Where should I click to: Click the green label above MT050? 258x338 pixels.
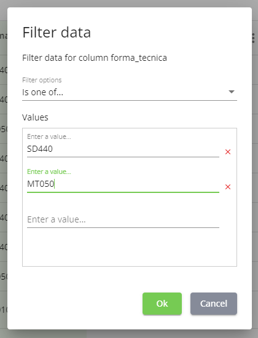click(49, 171)
